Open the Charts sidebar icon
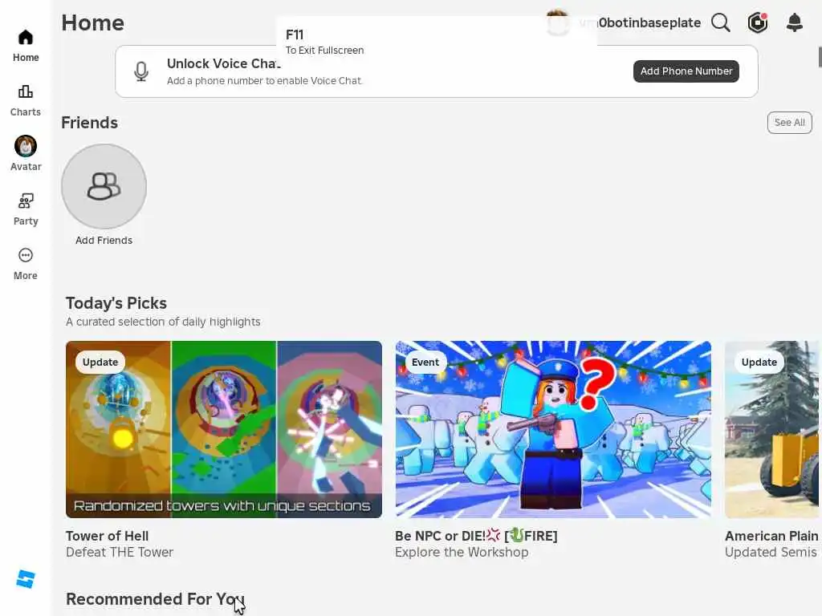The width and height of the screenshot is (822, 616). [25, 91]
